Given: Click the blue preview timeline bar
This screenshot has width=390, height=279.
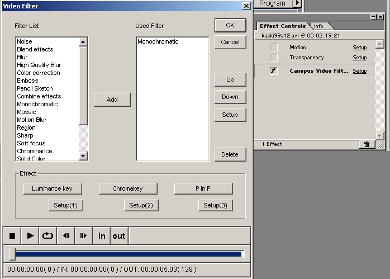Looking at the screenshot, I should [x=129, y=254].
